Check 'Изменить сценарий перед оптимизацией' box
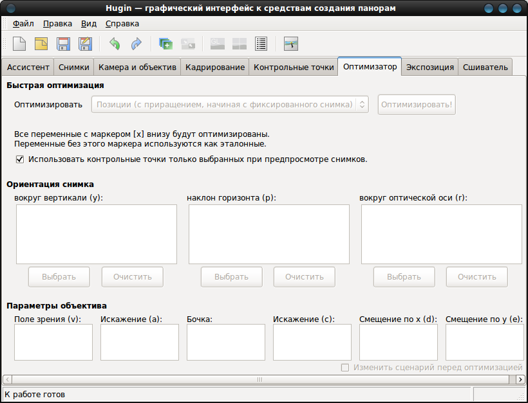528x403 pixels. point(345,368)
